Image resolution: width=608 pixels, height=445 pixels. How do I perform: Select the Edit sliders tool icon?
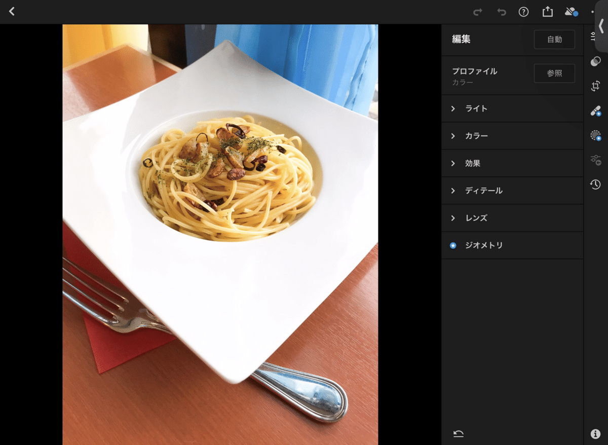[x=593, y=36]
